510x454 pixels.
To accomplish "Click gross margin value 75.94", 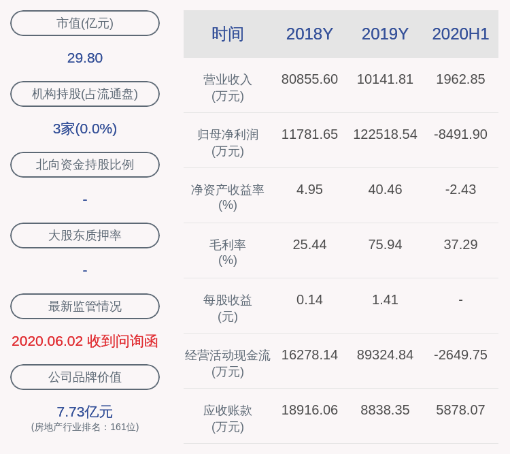I will (385, 244).
